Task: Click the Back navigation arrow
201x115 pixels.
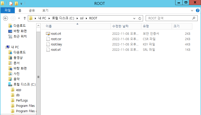Action: click(6, 18)
